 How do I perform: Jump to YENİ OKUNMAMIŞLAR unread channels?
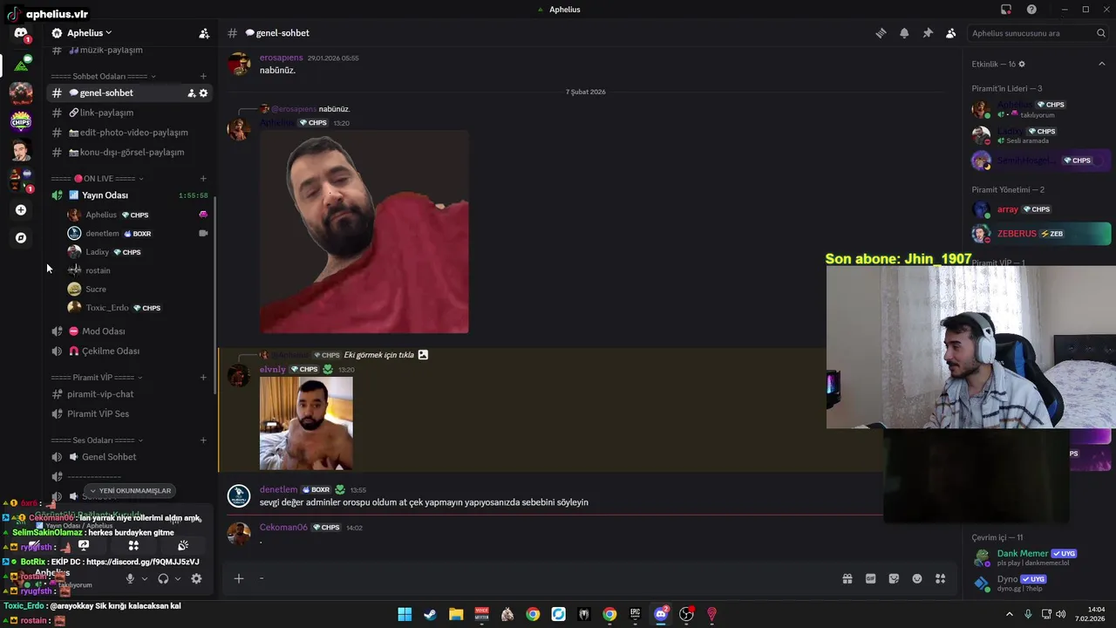[x=130, y=490]
